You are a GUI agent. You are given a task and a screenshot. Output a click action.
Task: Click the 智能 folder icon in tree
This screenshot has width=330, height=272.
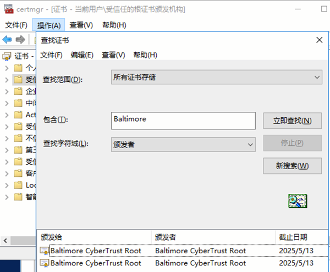point(18,197)
